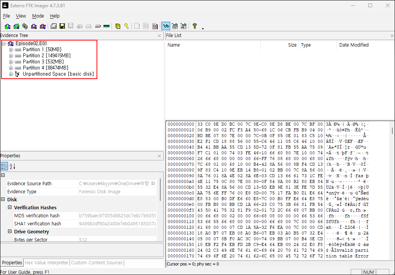Collapse the Episode02.E01 evidence node
The image size is (395, 275).
[4, 44]
